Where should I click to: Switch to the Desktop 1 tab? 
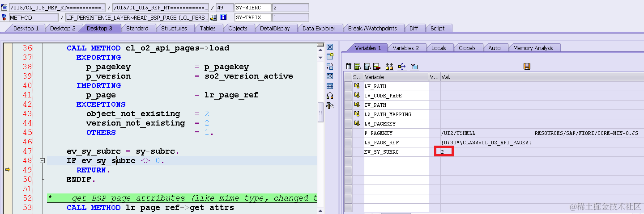tap(26, 28)
